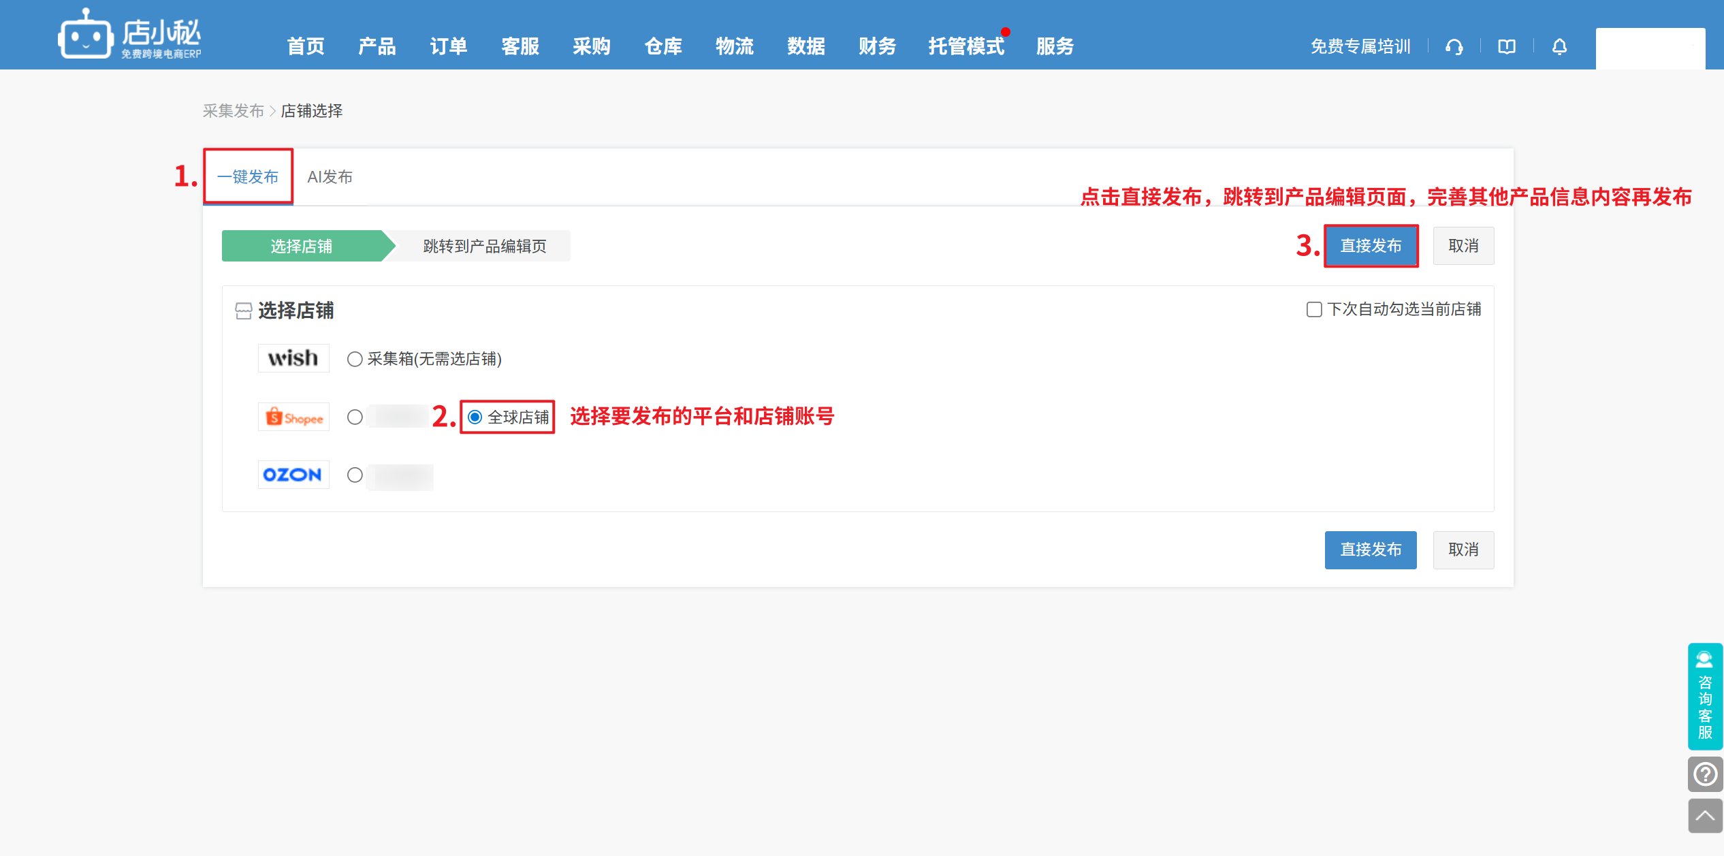This screenshot has height=856, width=1724.
Task: Expand the 托管模式 navigation menu
Action: point(965,46)
